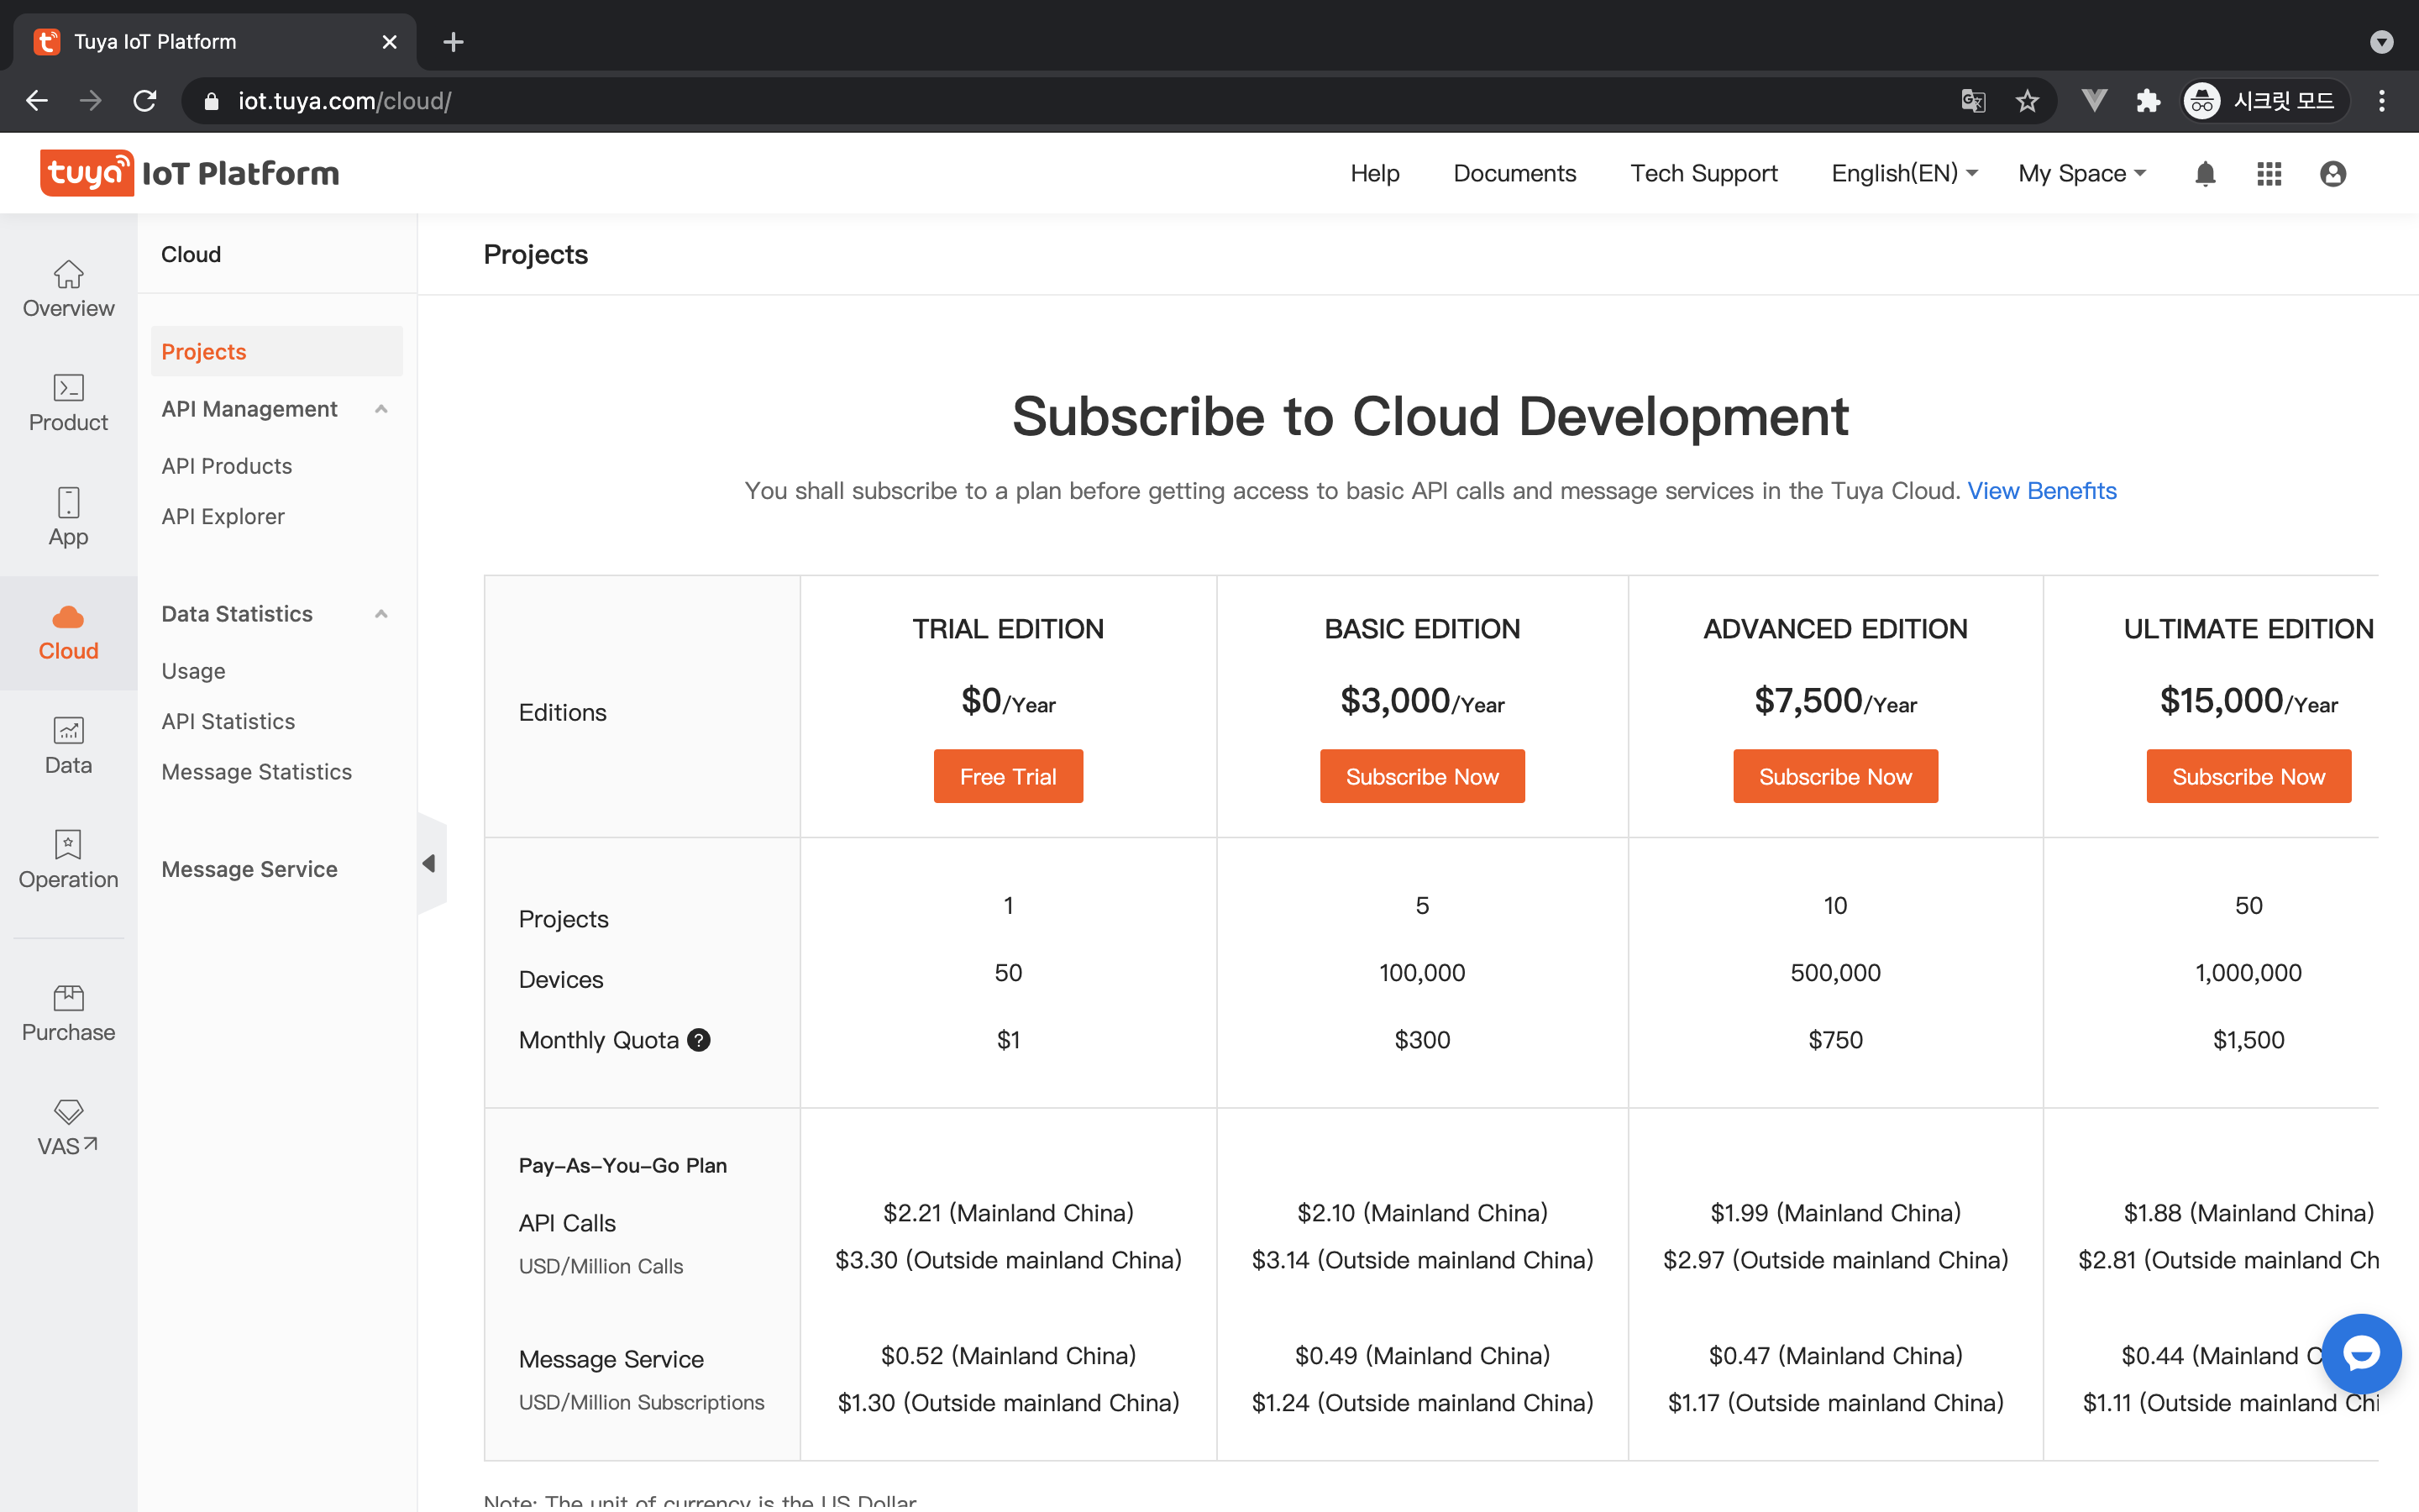Open the Operation sidebar section
This screenshot has width=2419, height=1512.
click(x=68, y=860)
